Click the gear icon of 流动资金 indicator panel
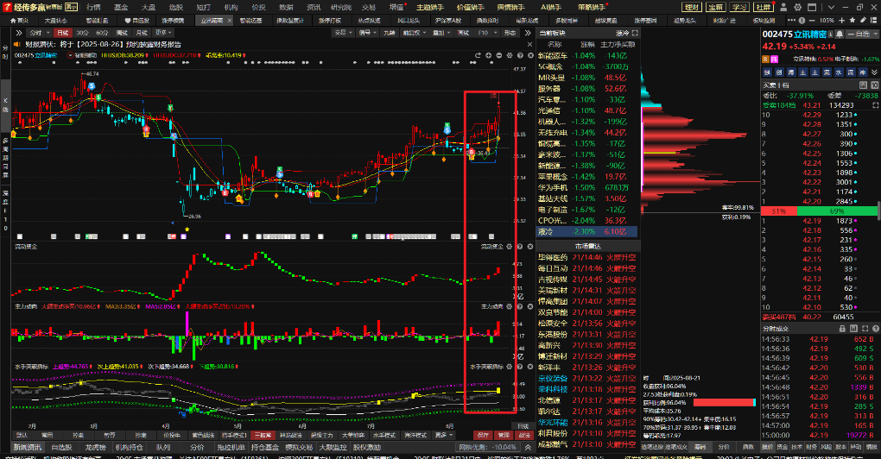The width and height of the screenshot is (881, 459). tap(510, 247)
